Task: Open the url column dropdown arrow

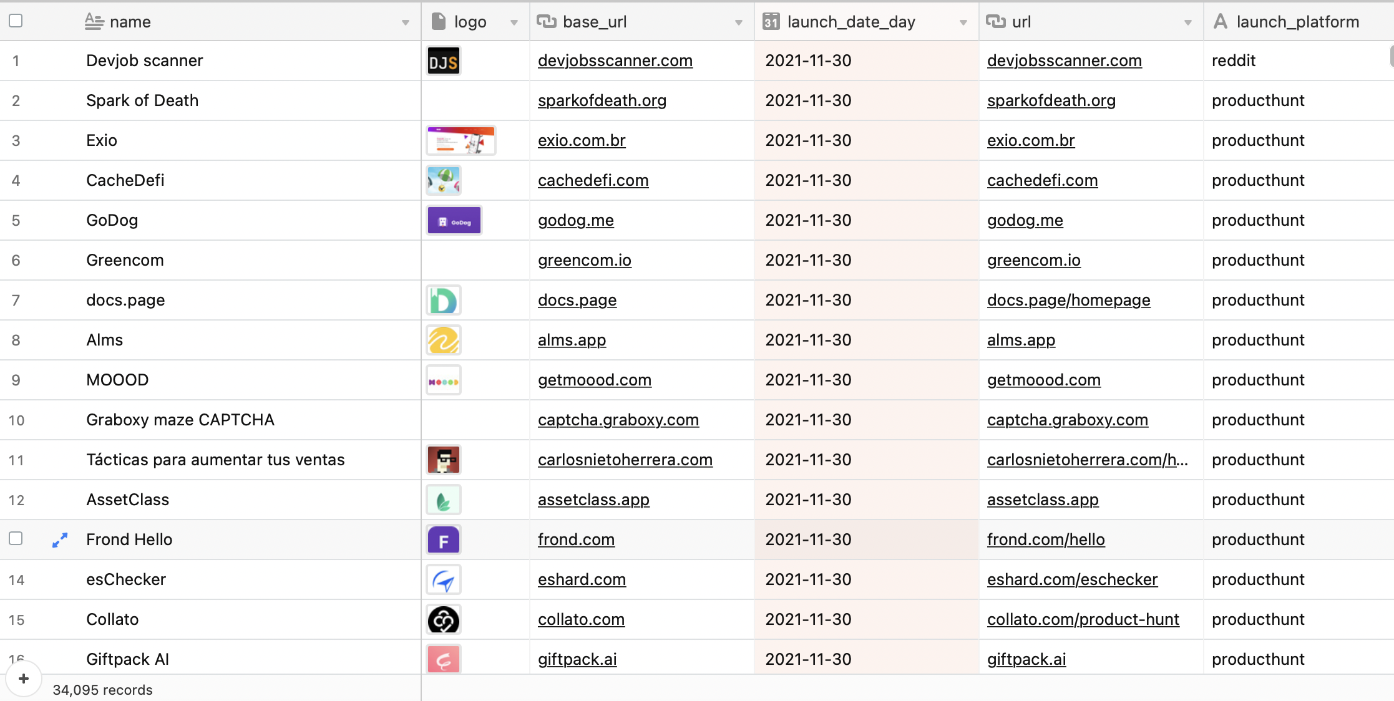Action: (1188, 22)
